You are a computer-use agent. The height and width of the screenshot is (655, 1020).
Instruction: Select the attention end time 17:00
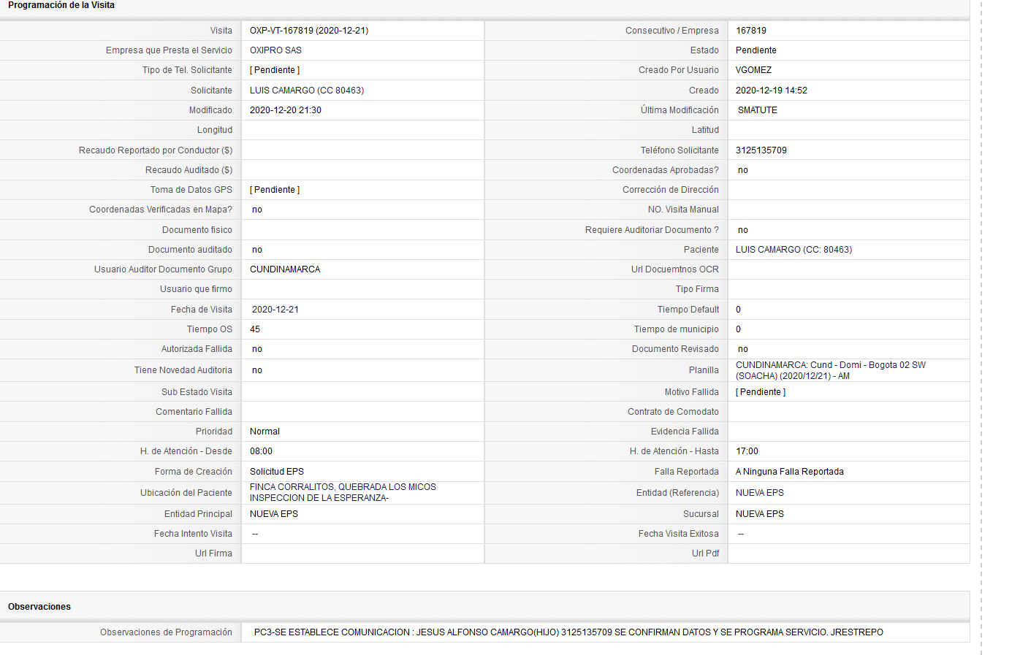click(747, 451)
